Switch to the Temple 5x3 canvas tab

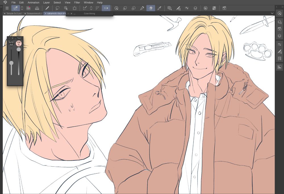13,13
